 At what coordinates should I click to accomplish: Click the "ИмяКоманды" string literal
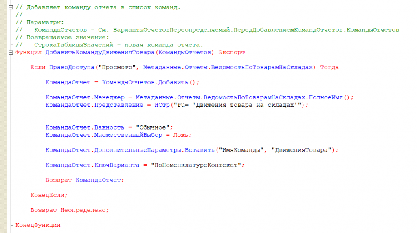pos(241,150)
